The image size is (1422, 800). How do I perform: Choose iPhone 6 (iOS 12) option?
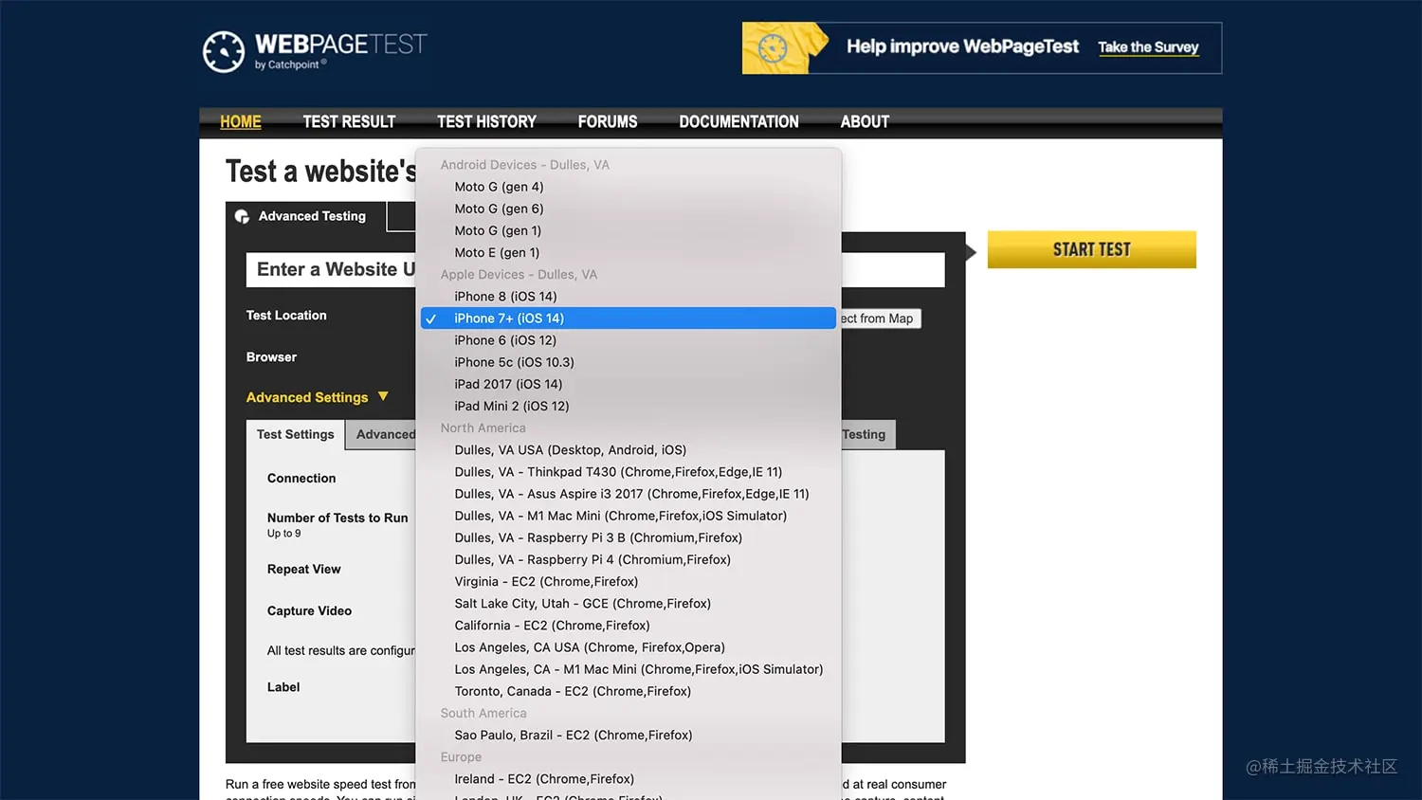(x=628, y=340)
